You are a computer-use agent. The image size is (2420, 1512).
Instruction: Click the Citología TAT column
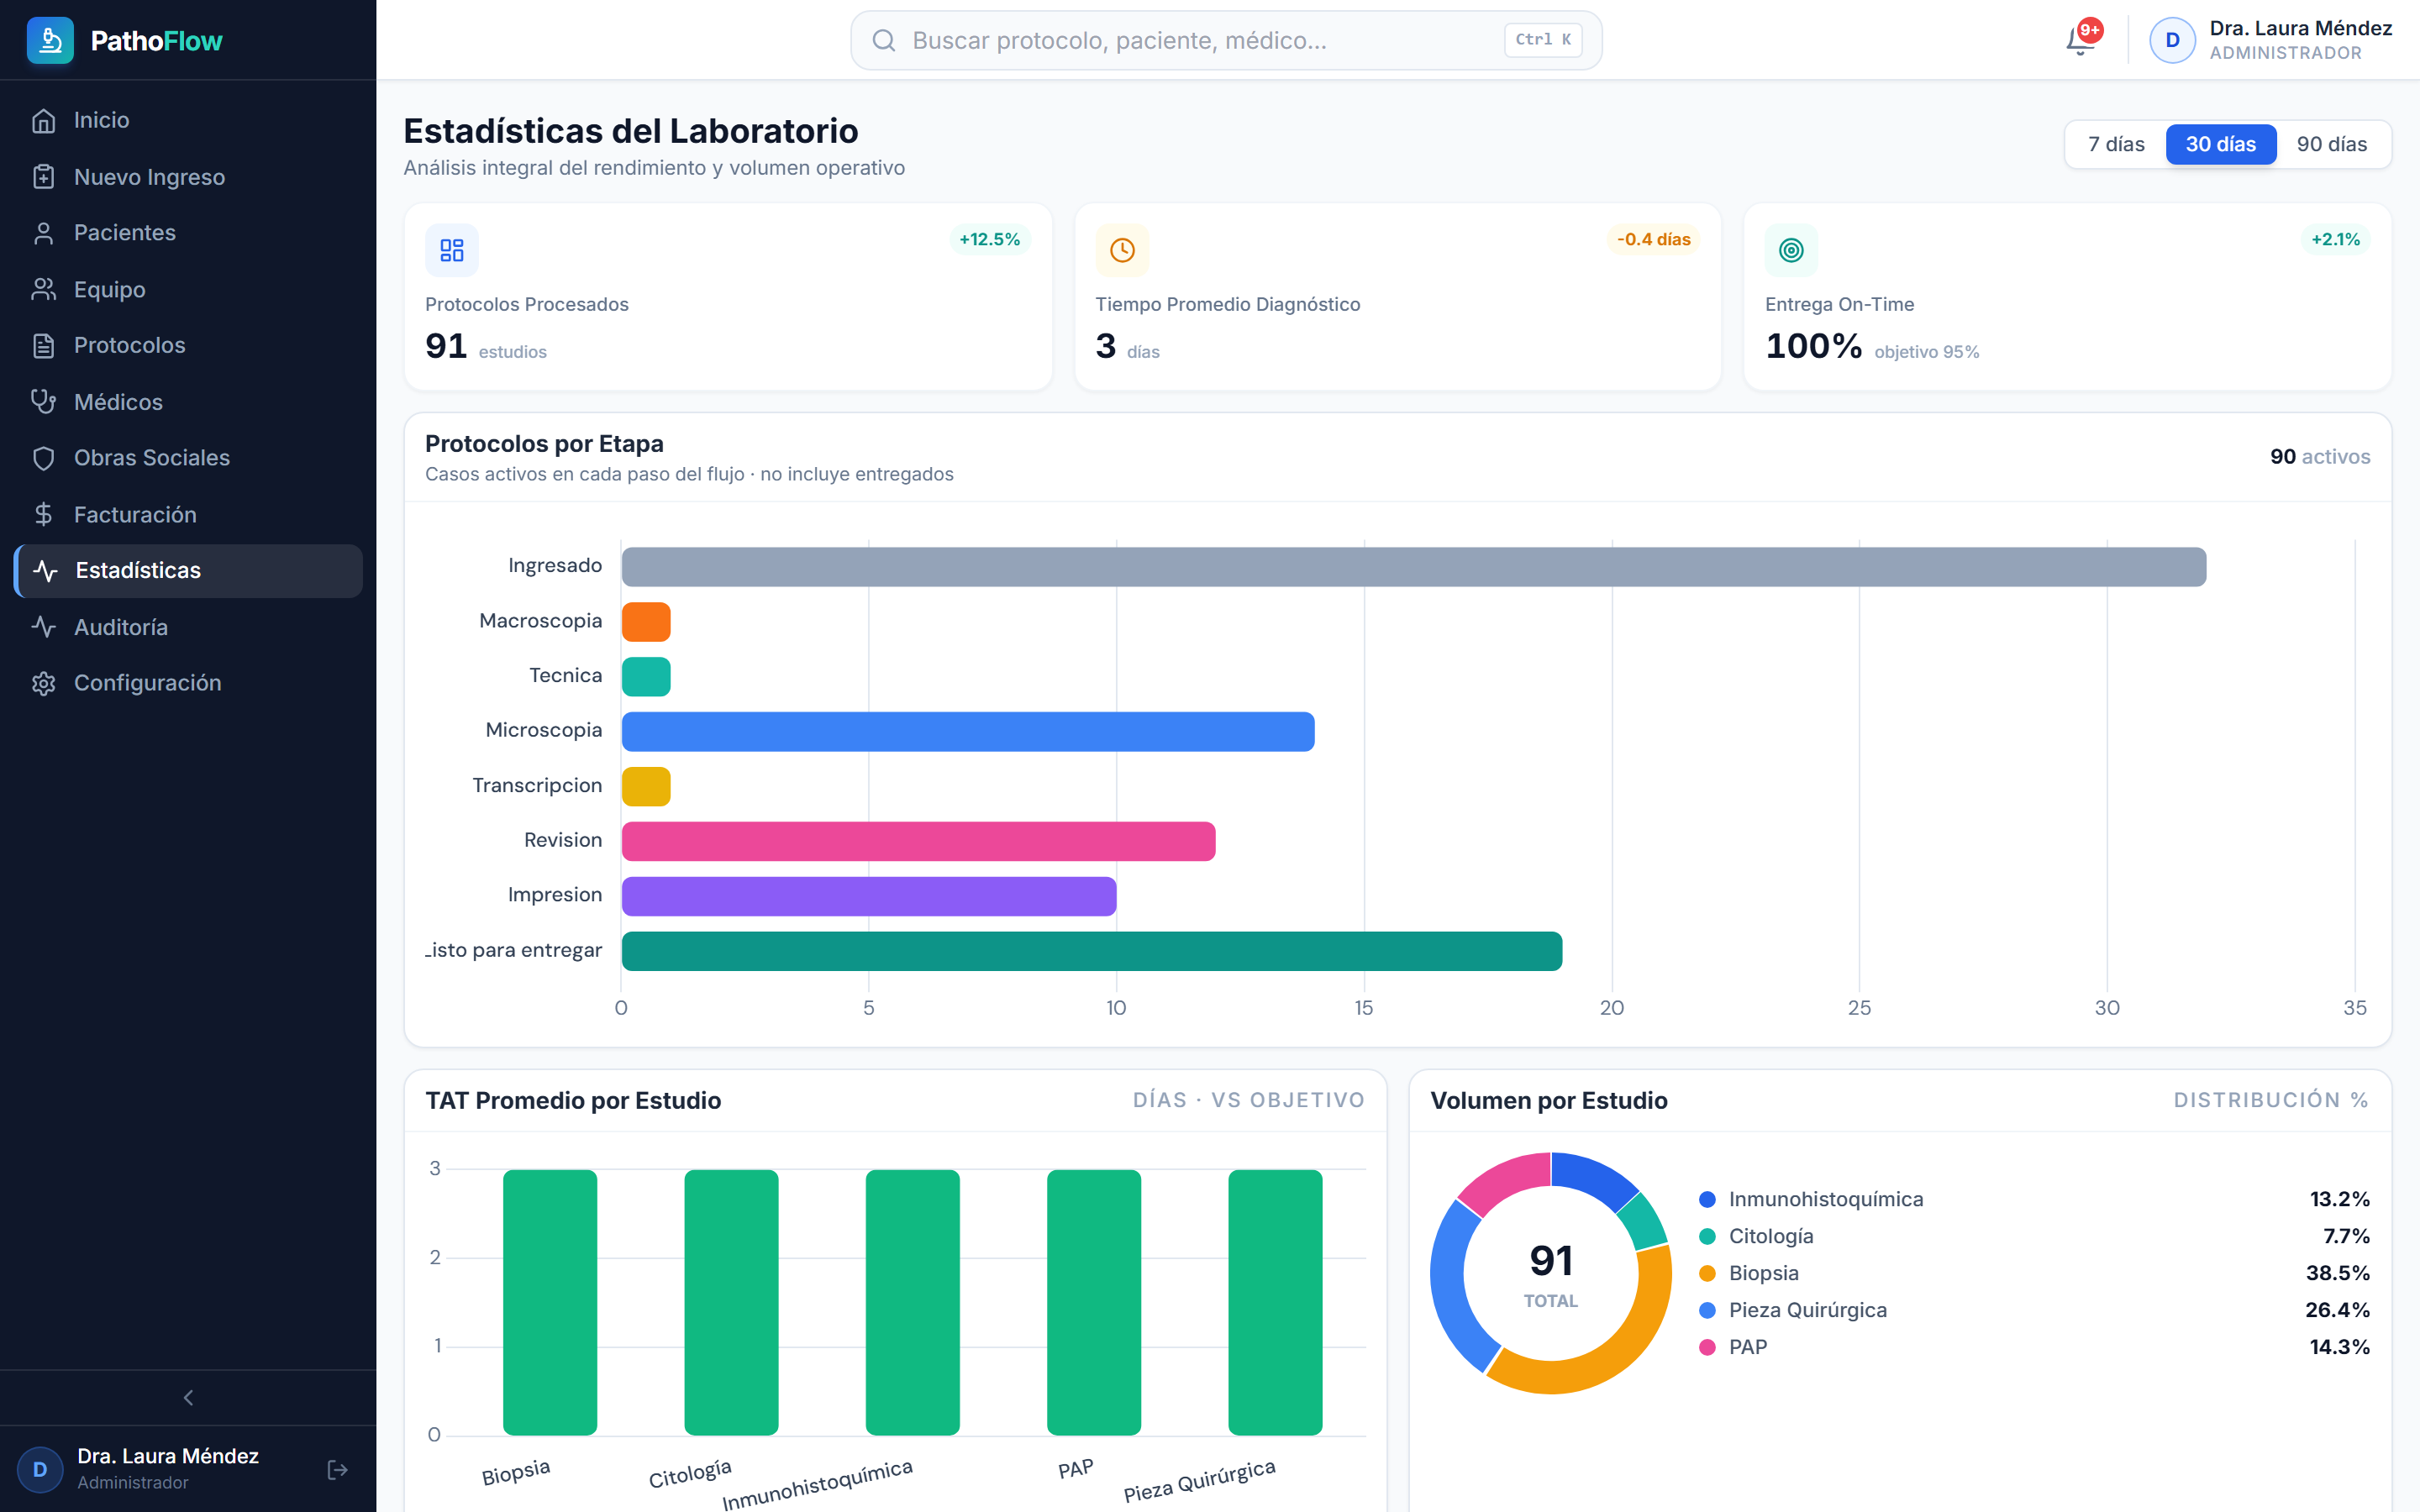point(731,1302)
